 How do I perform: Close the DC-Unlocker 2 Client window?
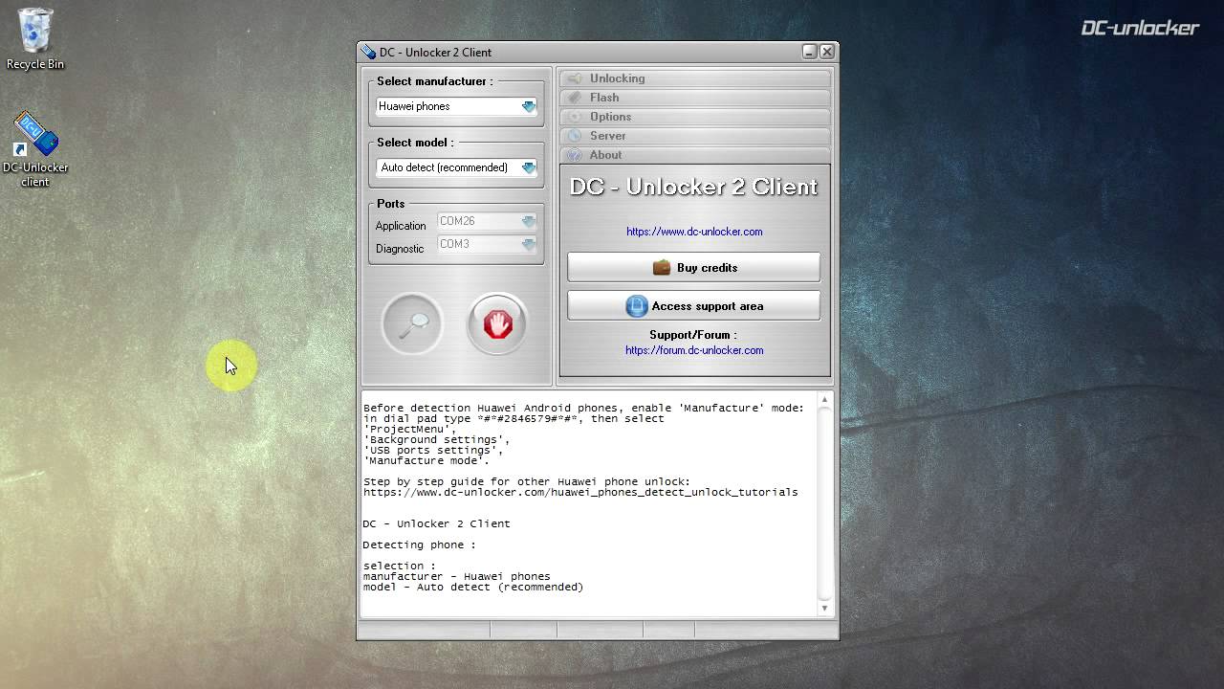click(x=827, y=52)
